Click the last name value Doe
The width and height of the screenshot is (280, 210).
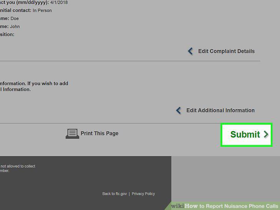15,18
